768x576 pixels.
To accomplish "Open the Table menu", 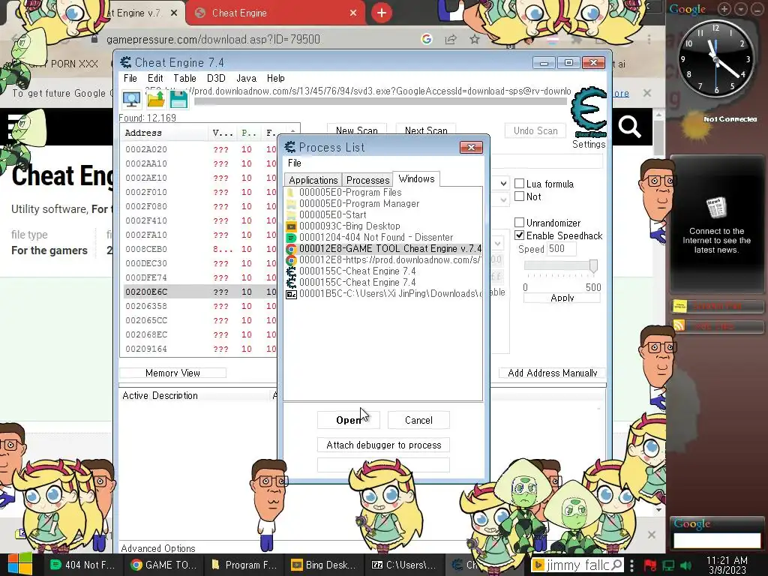I will [184, 78].
